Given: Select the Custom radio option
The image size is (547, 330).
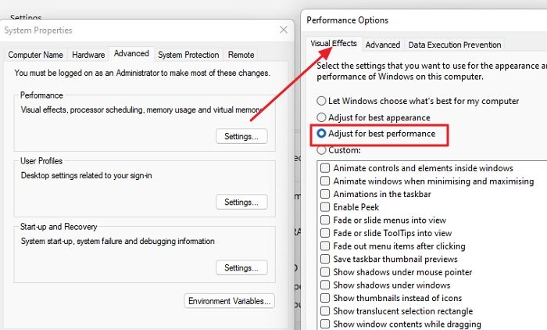Looking at the screenshot, I should click(x=322, y=149).
